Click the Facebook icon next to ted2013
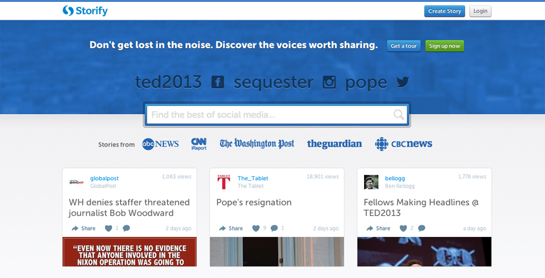Image resolution: width=545 pixels, height=278 pixels. [x=217, y=82]
